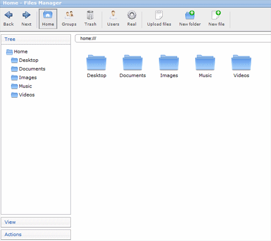Create a new folder from the toolbar
Viewport: 271px width, 241px height.
point(189,15)
